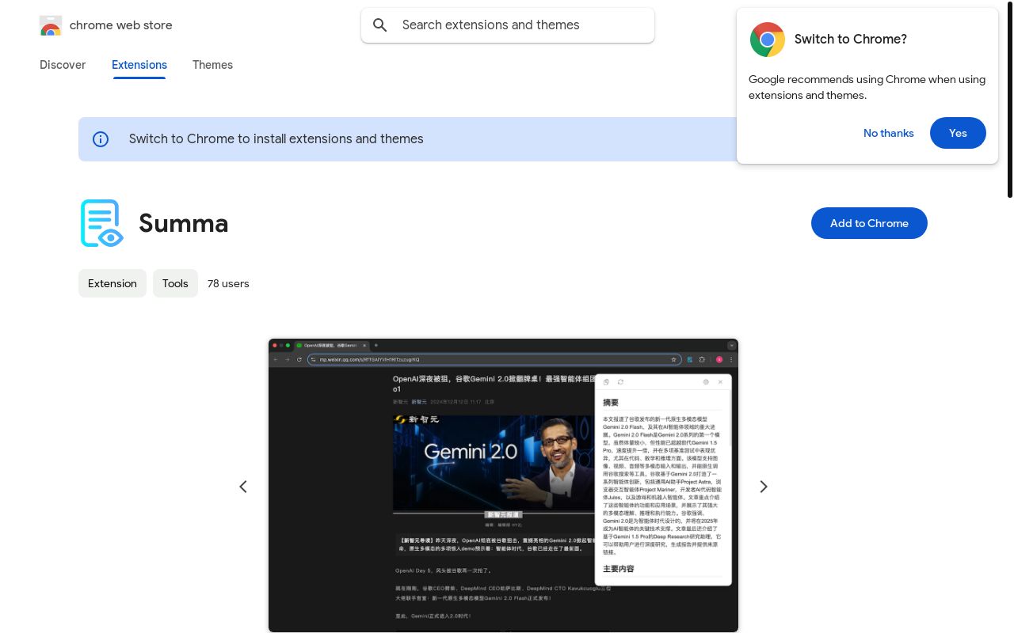Image resolution: width=1014 pixels, height=633 pixels.
Task: Click the info icon in the blue banner
Action: click(x=101, y=139)
